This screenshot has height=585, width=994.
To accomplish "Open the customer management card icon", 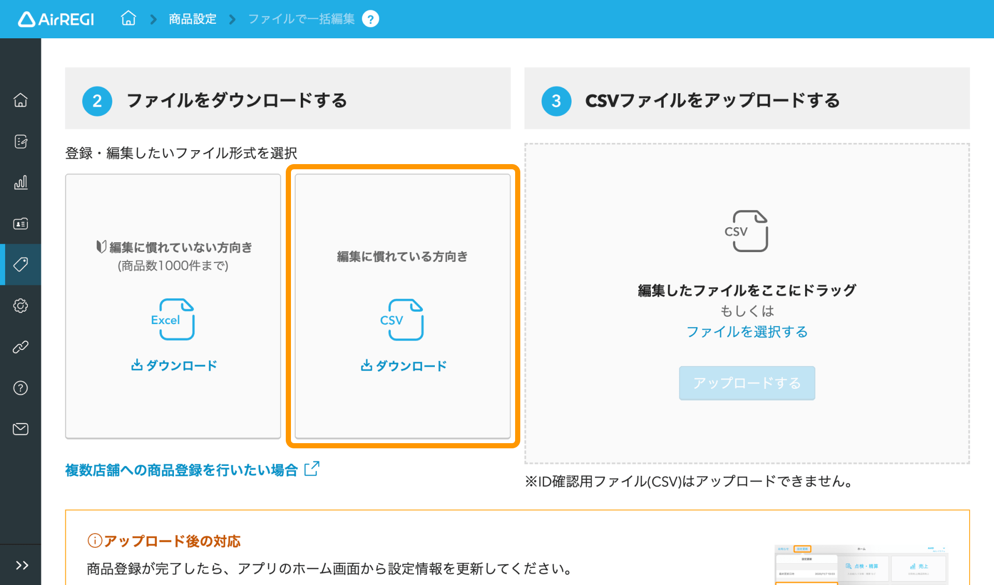I will (21, 224).
